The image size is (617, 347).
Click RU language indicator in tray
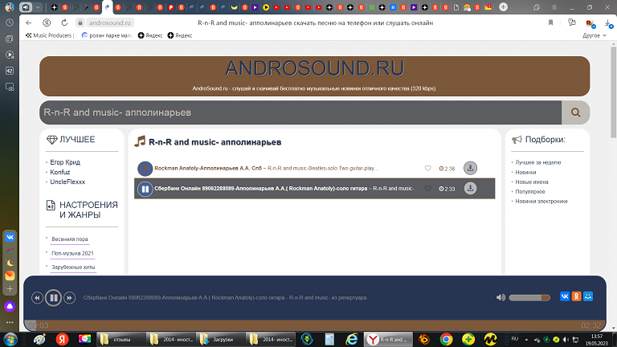(x=515, y=339)
